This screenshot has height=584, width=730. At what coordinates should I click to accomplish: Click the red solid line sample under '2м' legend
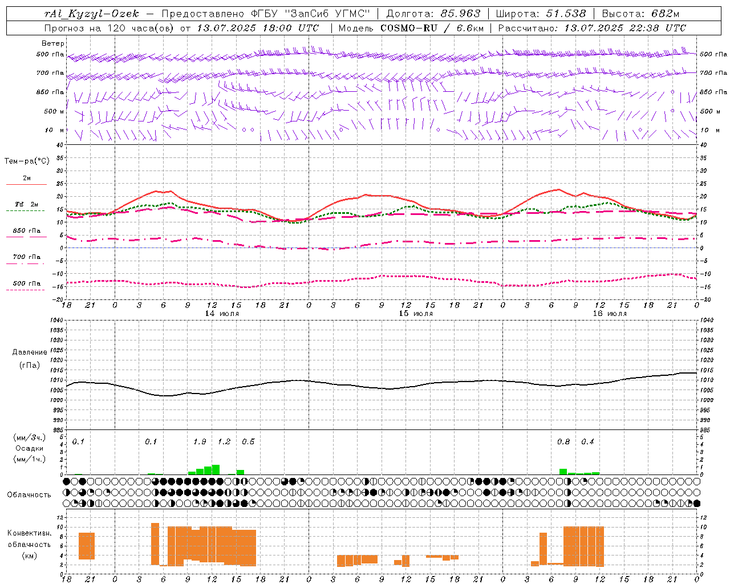coord(26,184)
